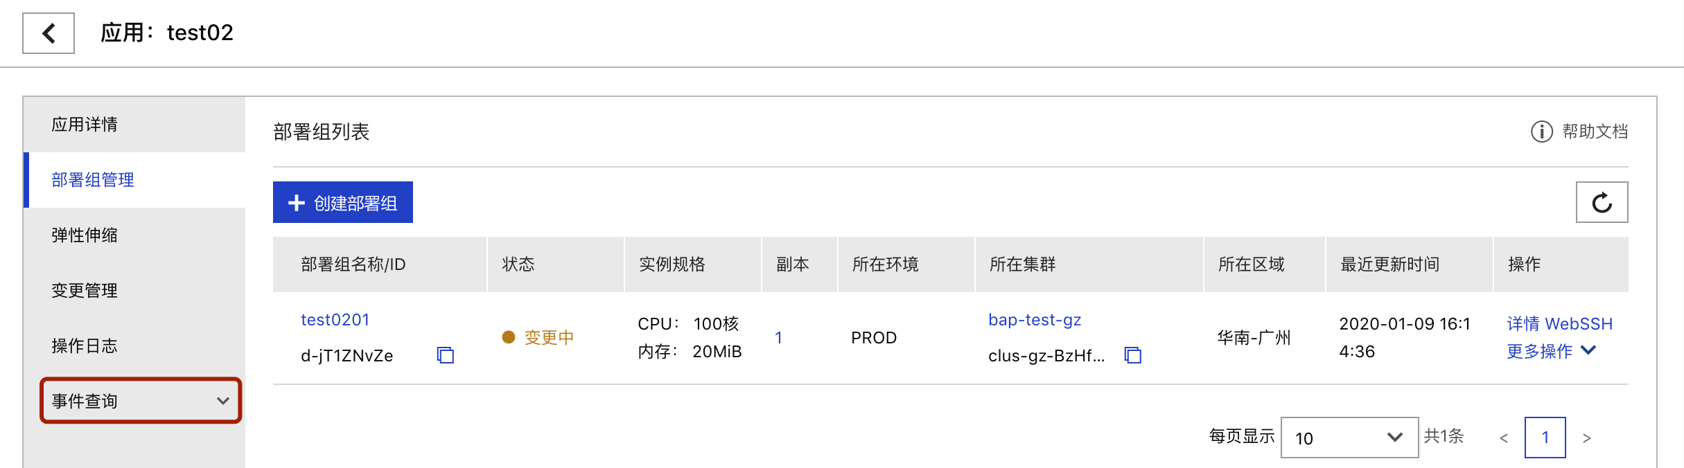Open the 帮助文档 info icon
This screenshot has height=468, width=1684.
(x=1541, y=132)
